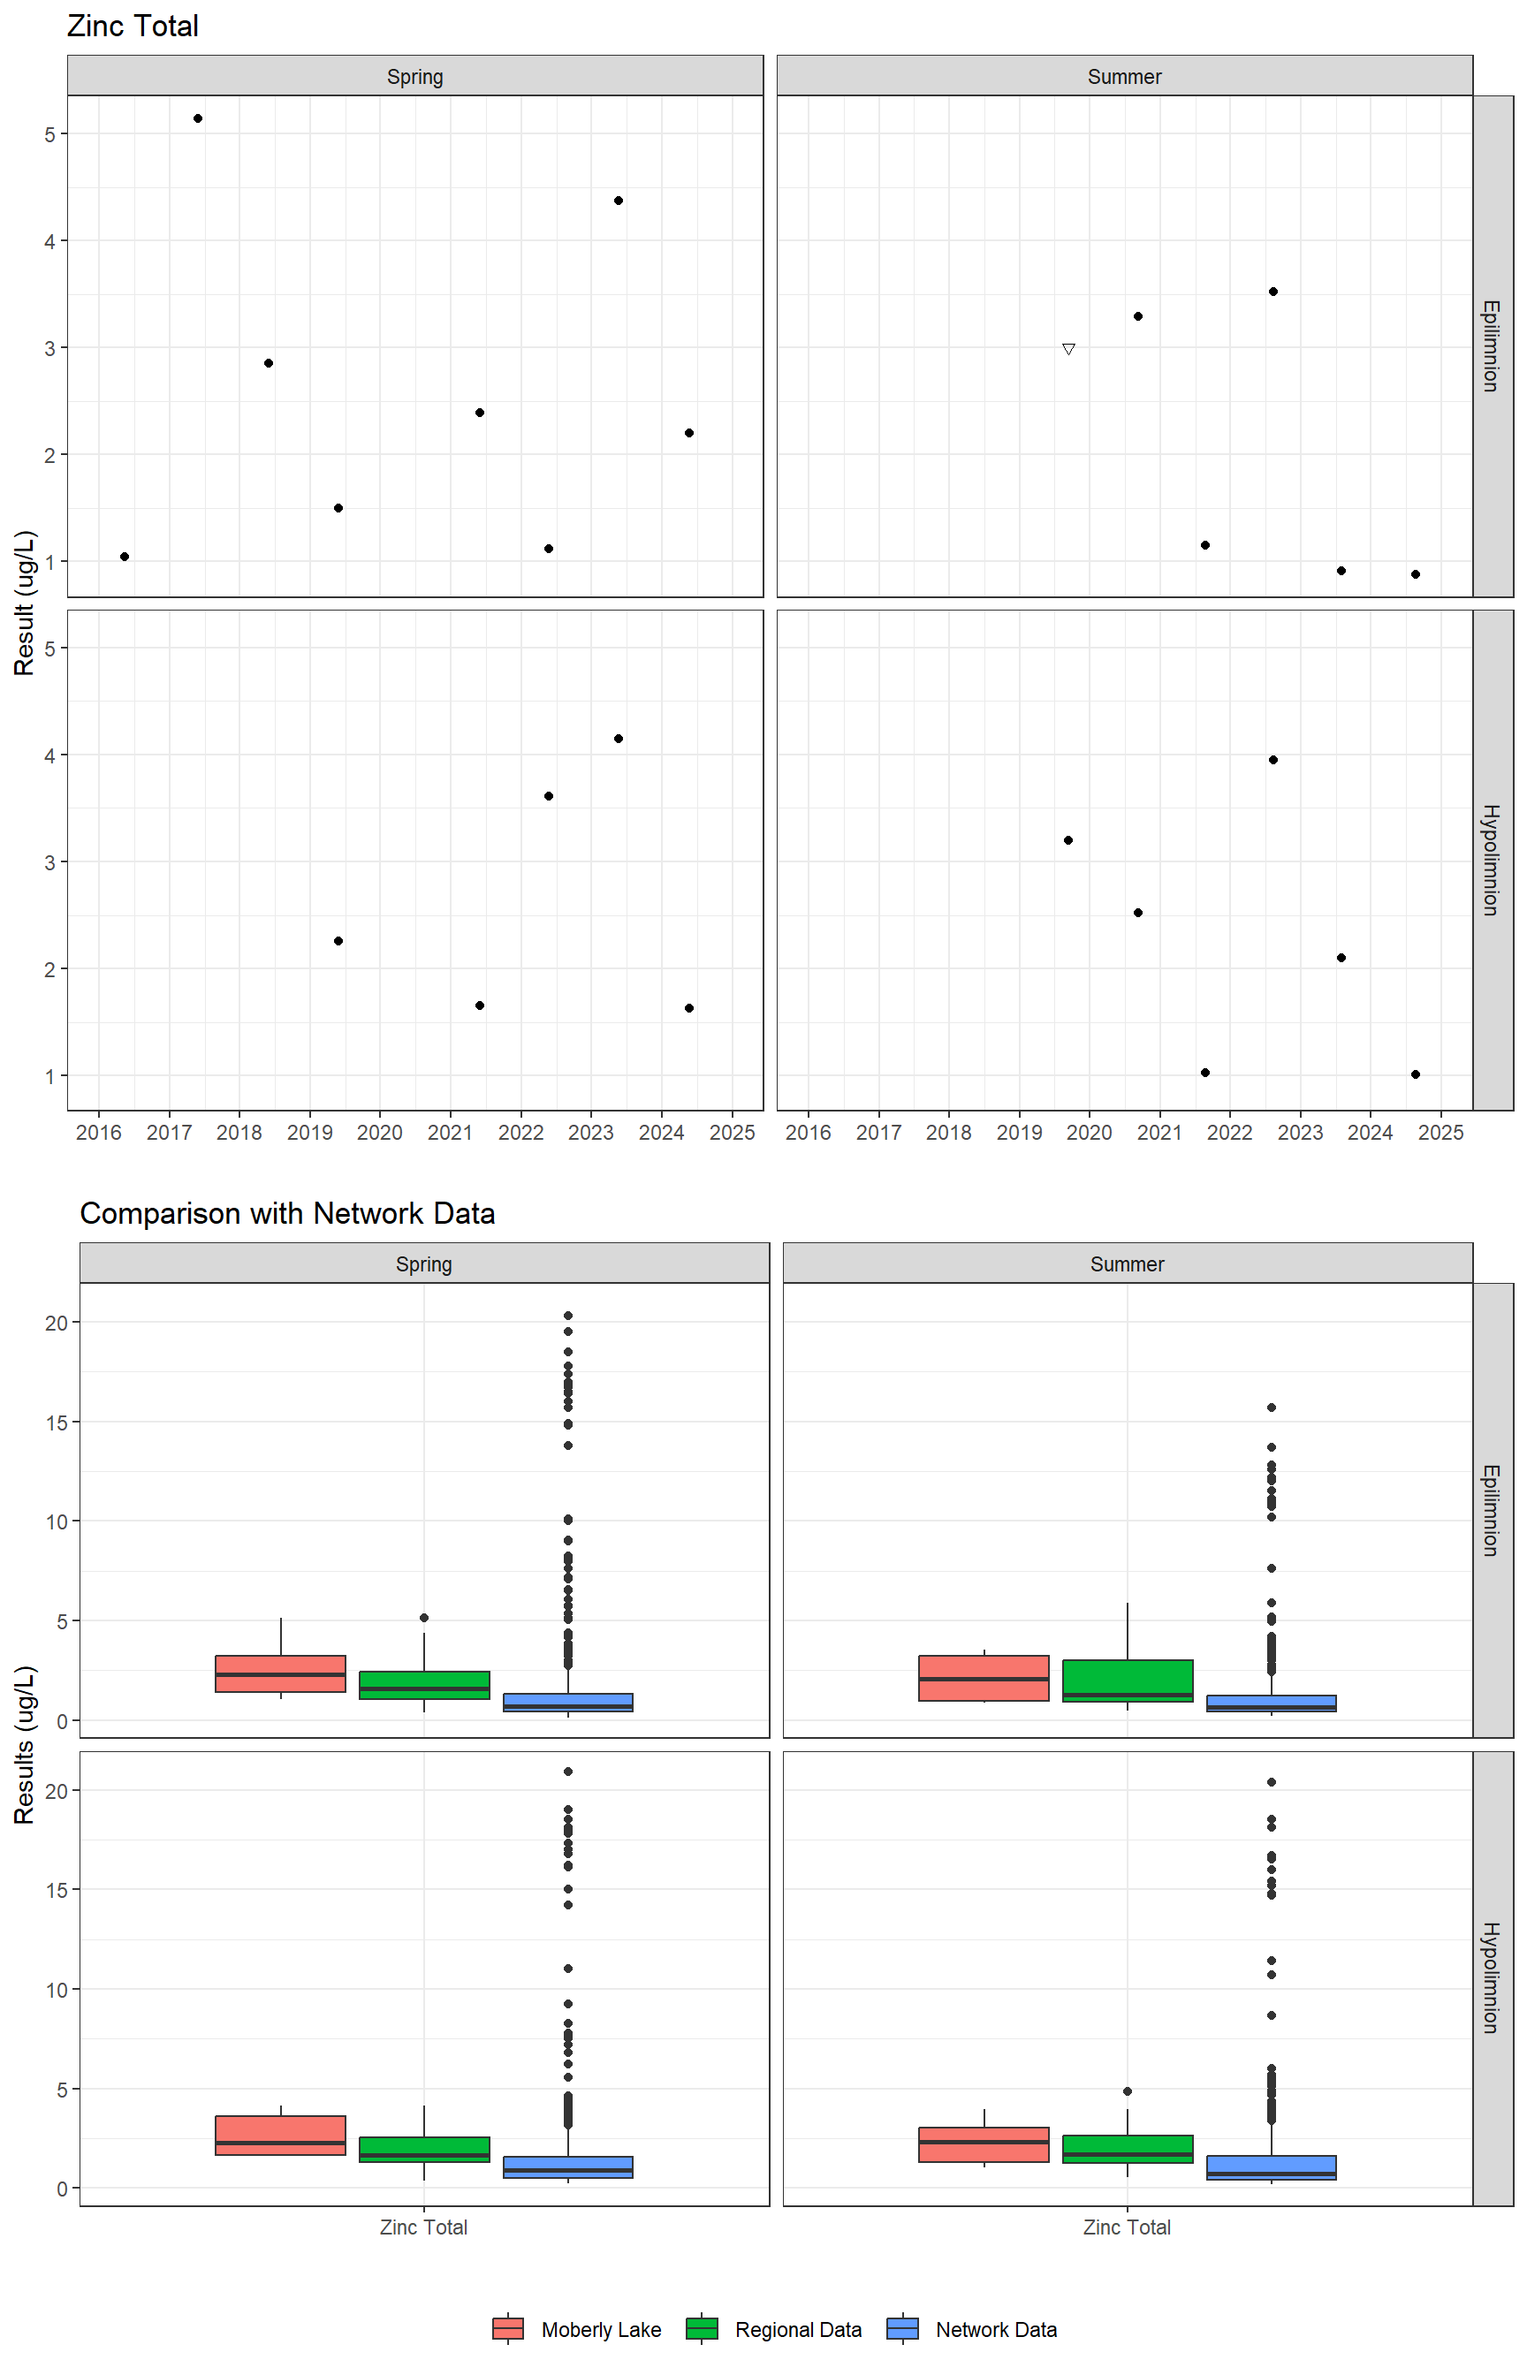The image size is (1527, 2375).
Task: Click the 2021 Summer Hypolimnion lowest point
Action: [x=1204, y=1073]
